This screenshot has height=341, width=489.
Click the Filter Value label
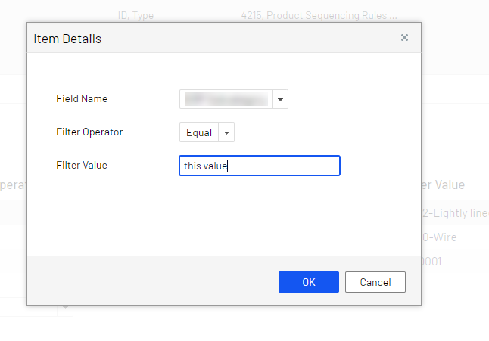point(82,165)
